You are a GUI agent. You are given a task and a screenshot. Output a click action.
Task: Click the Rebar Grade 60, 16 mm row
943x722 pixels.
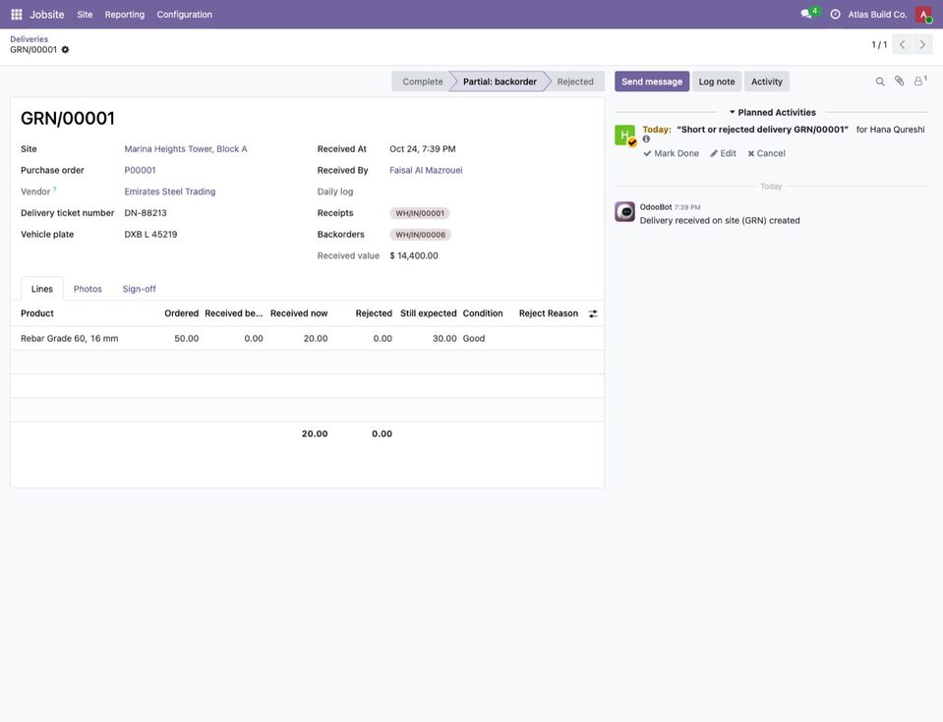(x=307, y=339)
